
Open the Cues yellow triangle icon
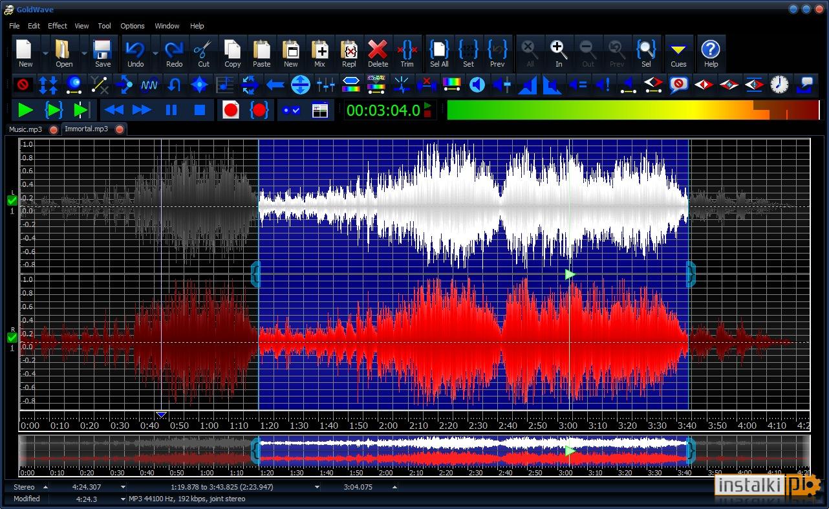[x=678, y=53]
